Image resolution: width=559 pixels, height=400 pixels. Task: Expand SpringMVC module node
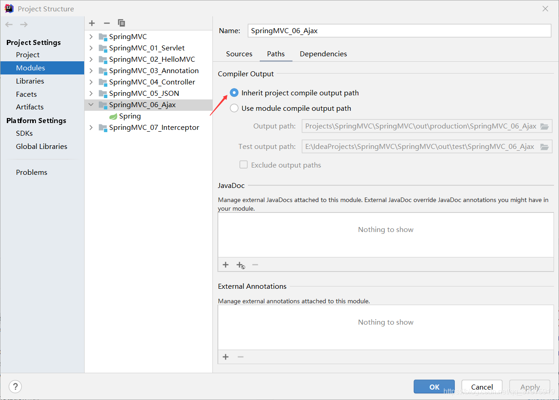click(91, 37)
